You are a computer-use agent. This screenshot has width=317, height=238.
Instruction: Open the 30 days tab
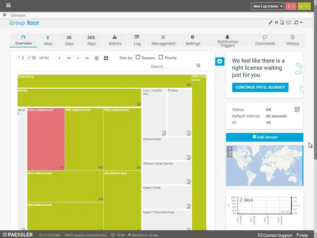69,40
